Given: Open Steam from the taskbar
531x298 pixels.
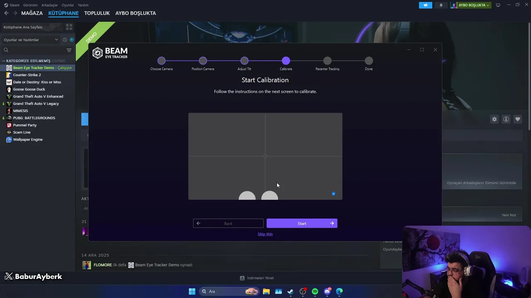Looking at the screenshot, I should coord(290,291).
